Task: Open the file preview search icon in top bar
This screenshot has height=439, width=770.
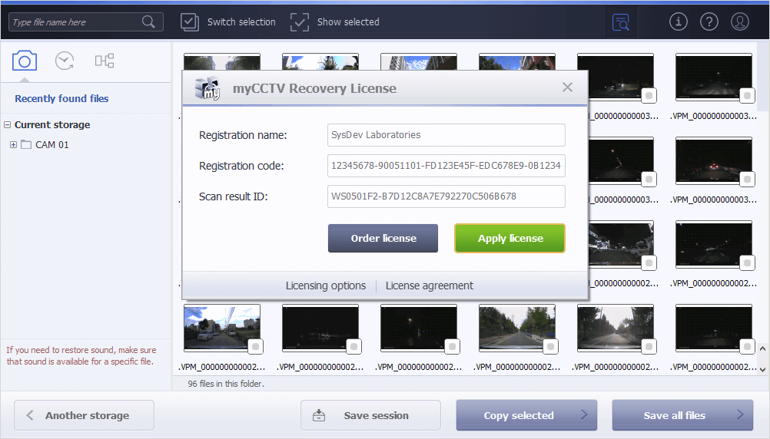Action: [x=621, y=22]
